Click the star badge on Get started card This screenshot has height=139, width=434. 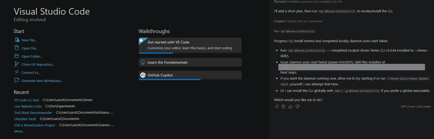141,40
